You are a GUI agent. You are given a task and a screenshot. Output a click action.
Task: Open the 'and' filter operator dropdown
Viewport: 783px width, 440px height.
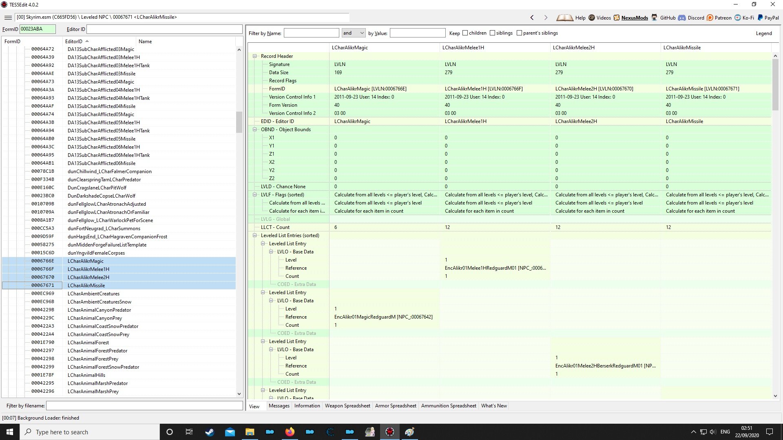pos(354,33)
